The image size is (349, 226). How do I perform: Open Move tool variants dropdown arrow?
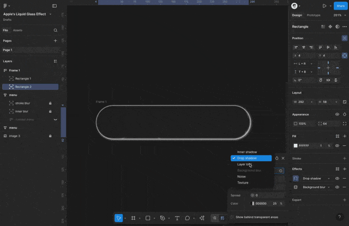pos(125,218)
